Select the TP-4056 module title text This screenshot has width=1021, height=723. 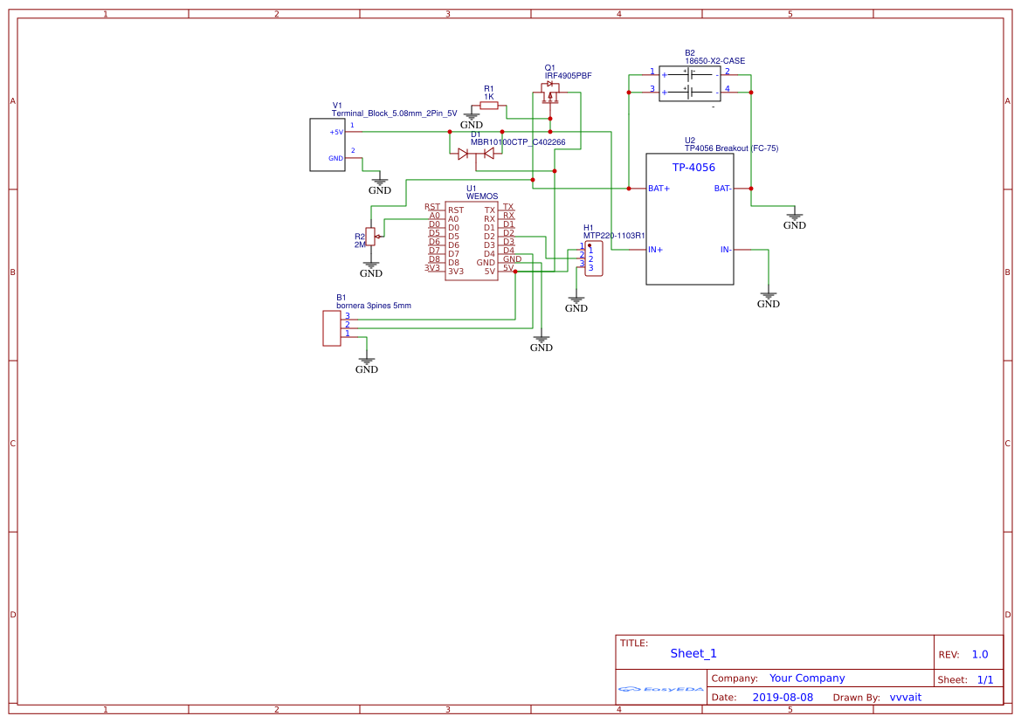693,168
